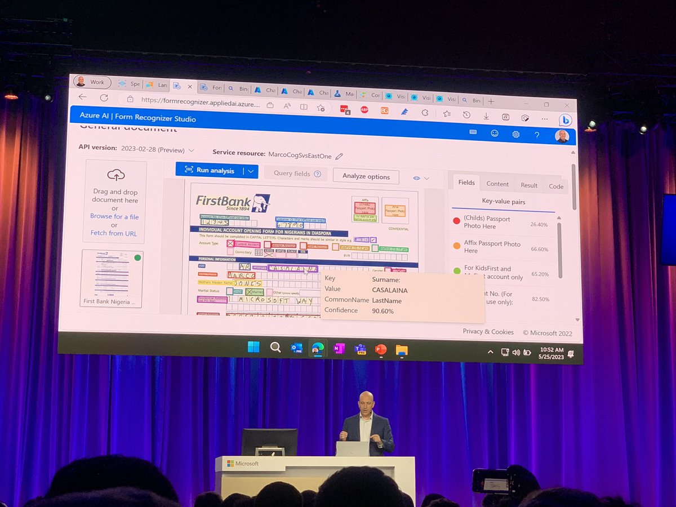Screen dimensions: 676x507
Task: Click the green swatch beside For KidsFirst
Action: 457,271
